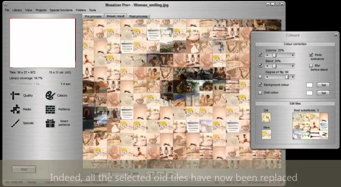Image resolution: width=341 pixels, height=187 pixels.
Task: Open the Quality settings icon
Action: click(x=15, y=95)
